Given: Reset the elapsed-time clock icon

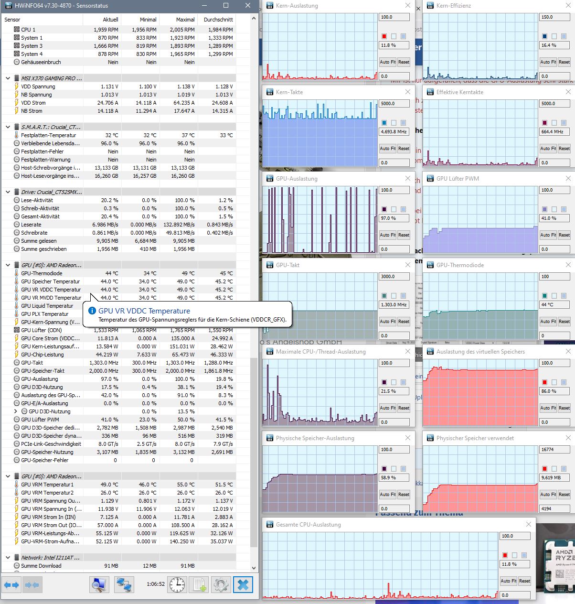Looking at the screenshot, I should pyautogui.click(x=177, y=584).
